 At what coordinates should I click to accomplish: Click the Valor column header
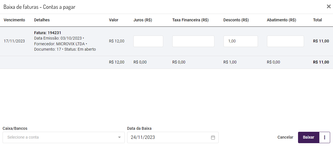pos(113,20)
